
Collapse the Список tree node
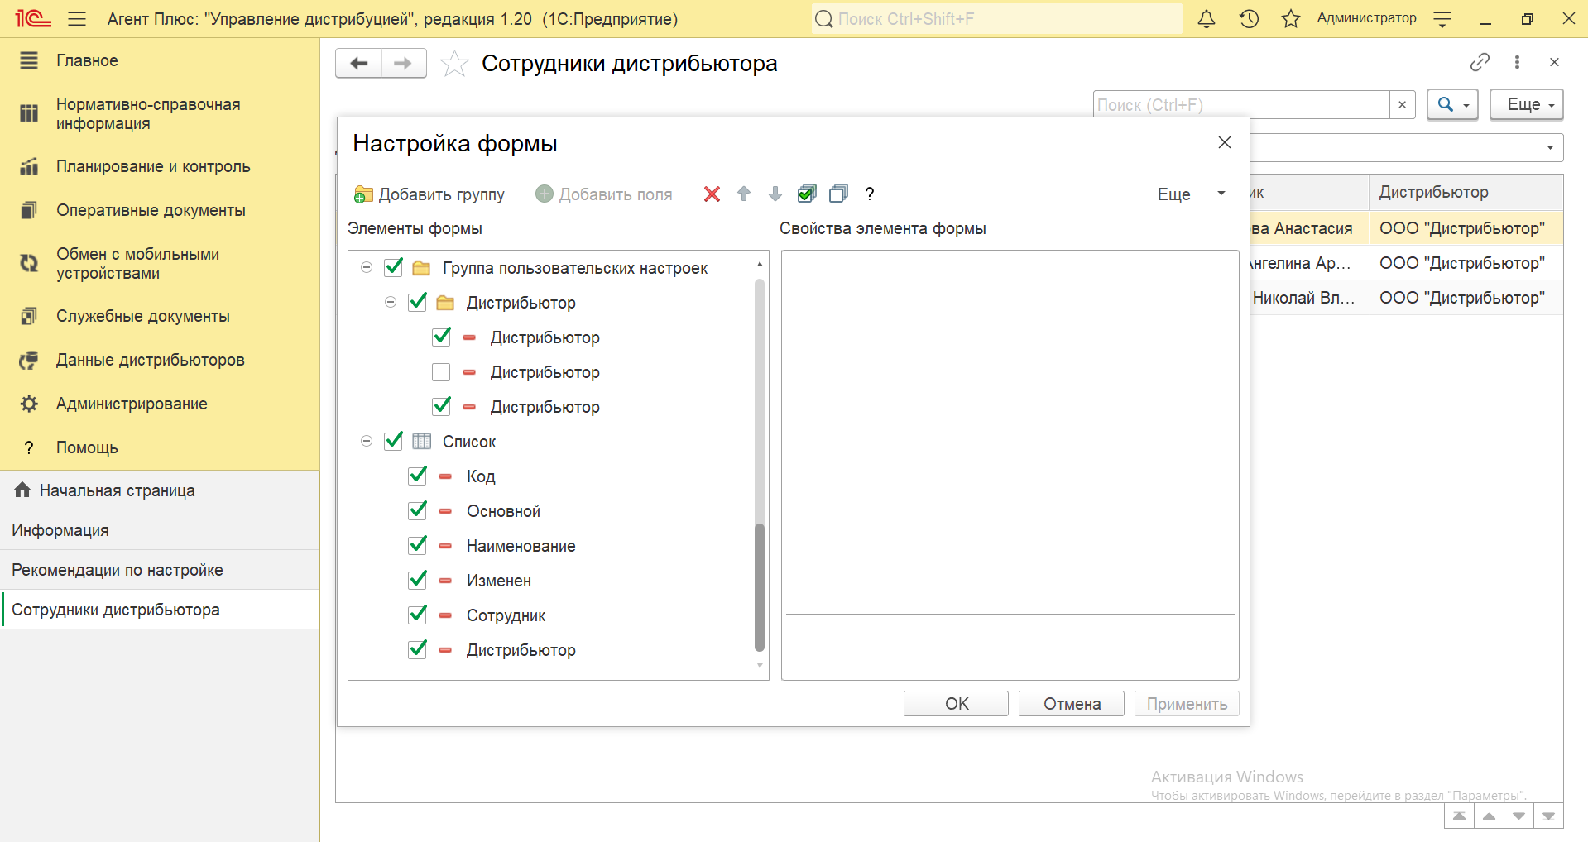(x=367, y=441)
